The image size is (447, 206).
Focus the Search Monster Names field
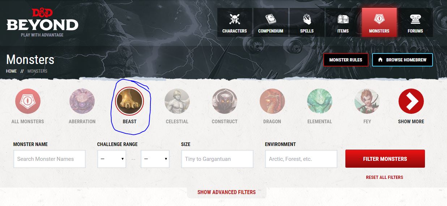point(50,159)
